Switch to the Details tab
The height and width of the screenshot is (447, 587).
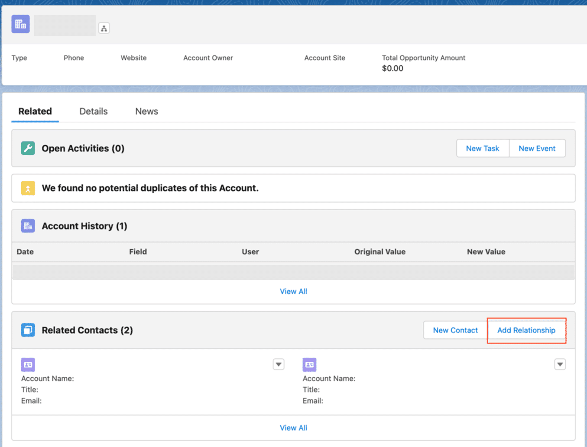coord(93,111)
